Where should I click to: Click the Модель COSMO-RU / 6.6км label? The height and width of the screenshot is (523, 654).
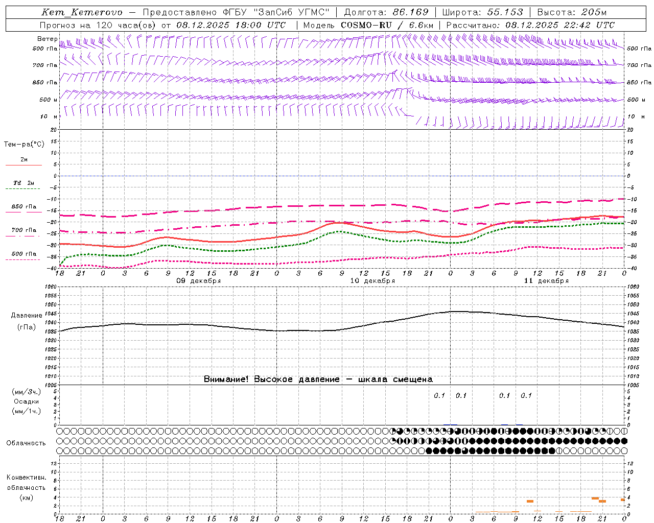(368, 25)
